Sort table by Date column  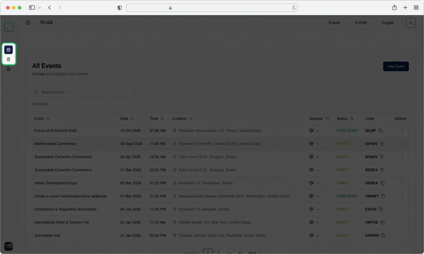pos(132,119)
